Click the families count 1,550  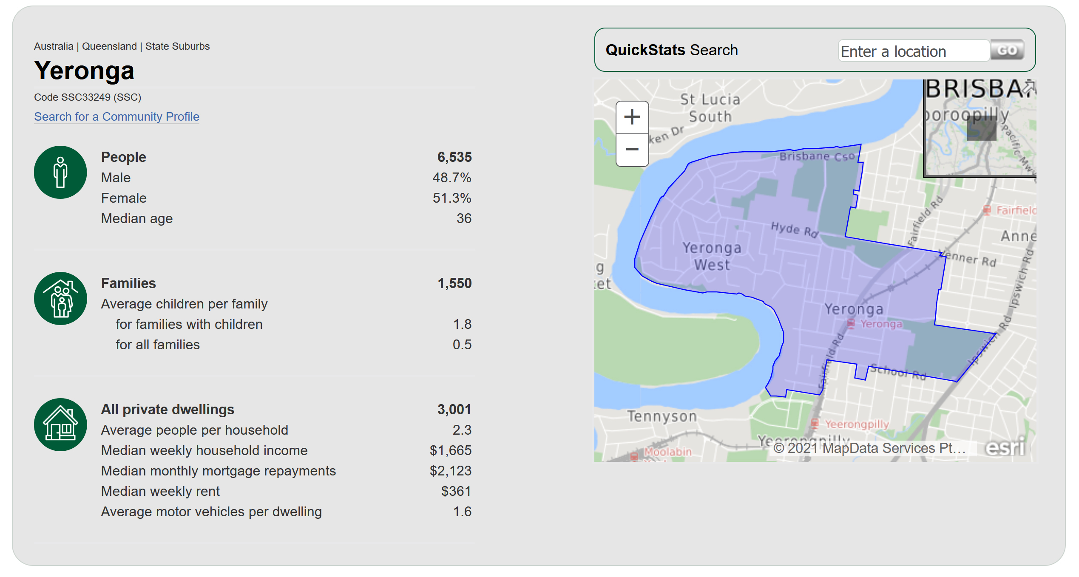454,283
